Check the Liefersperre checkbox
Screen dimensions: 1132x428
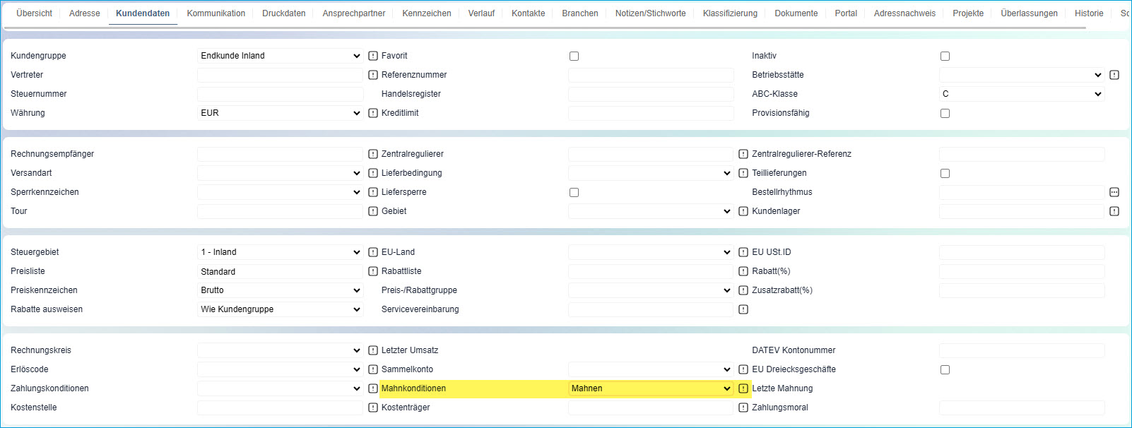[x=574, y=193]
